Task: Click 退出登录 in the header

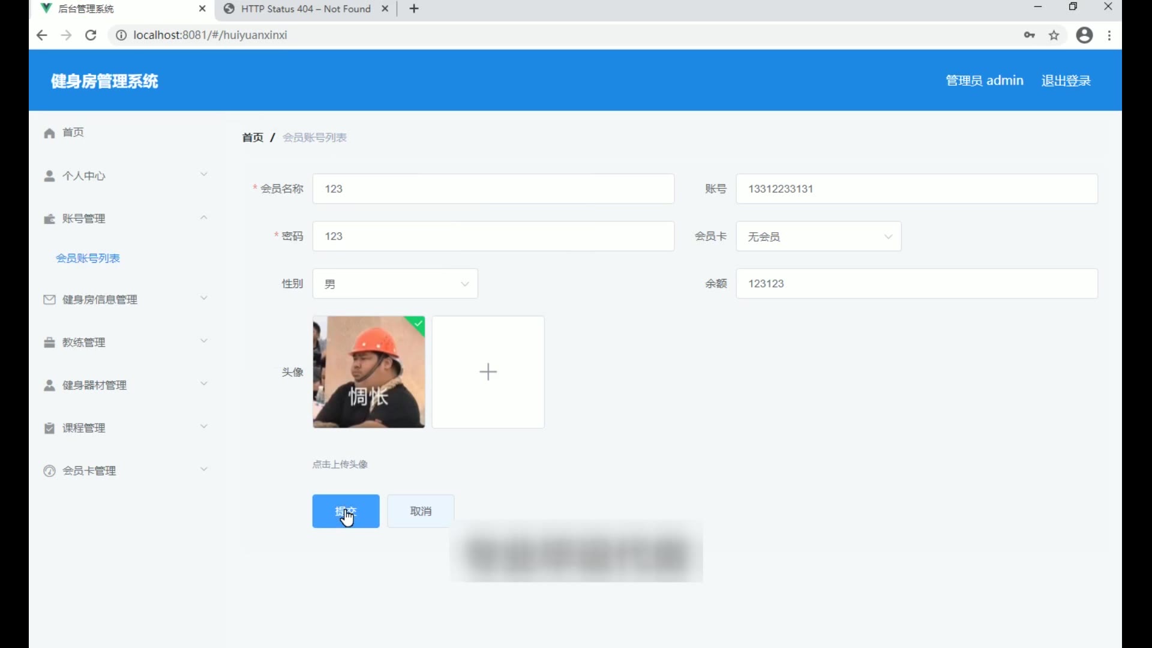Action: coord(1066,80)
